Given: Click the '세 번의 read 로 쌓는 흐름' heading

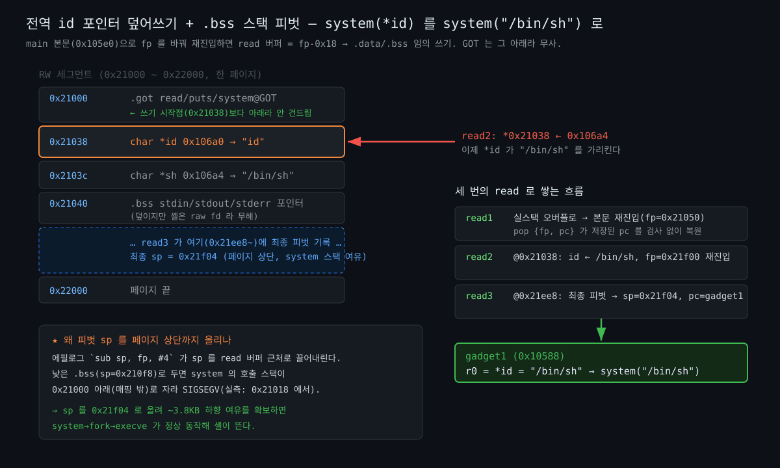Looking at the screenshot, I should [519, 191].
